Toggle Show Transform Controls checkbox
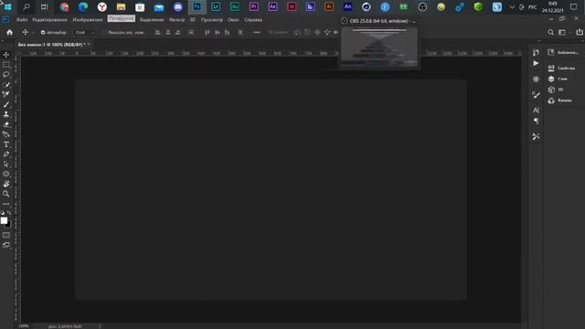Image resolution: width=585 pixels, height=329 pixels. [x=104, y=33]
